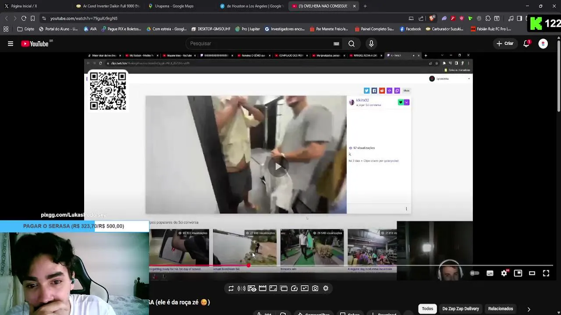
Task: Click the actual livestream fail thumbnail
Action: tap(245, 247)
